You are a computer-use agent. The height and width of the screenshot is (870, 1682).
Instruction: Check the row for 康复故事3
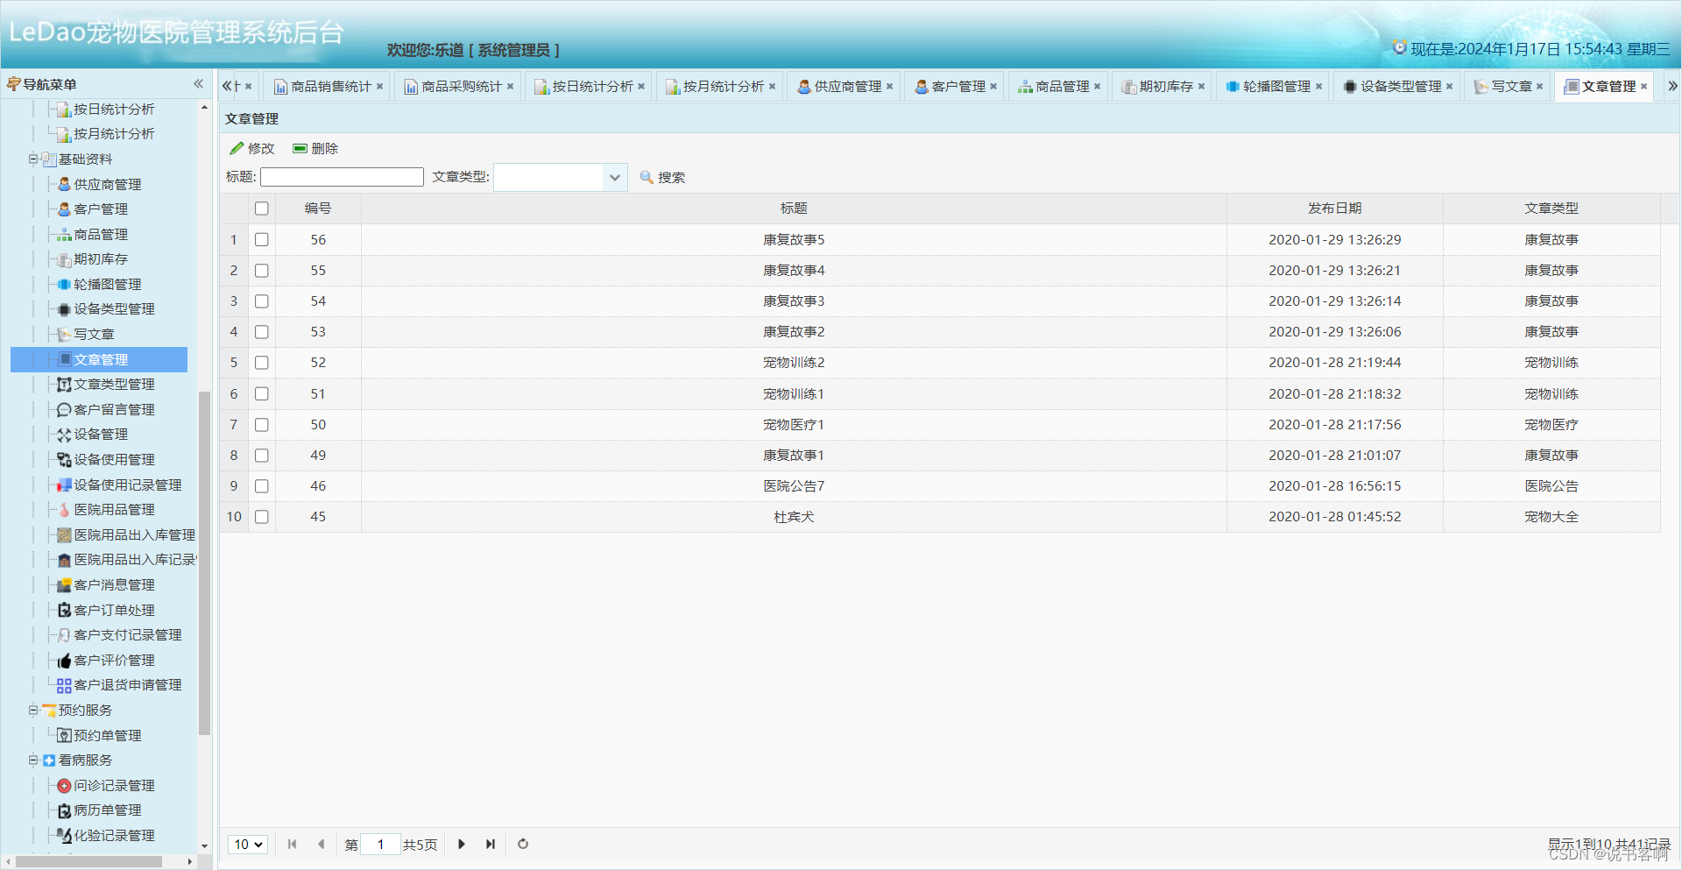coord(262,301)
